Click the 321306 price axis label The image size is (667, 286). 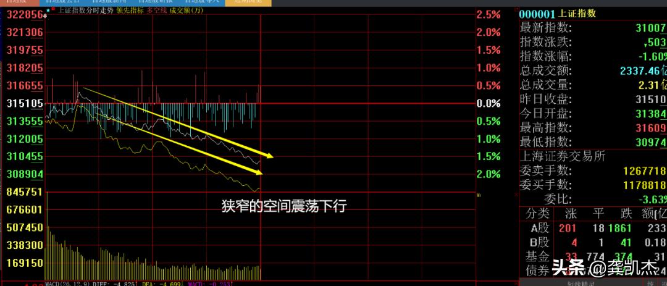click(25, 32)
